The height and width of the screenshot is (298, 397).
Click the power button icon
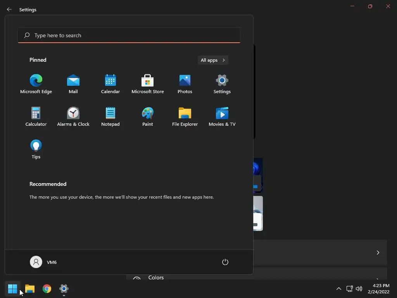(225, 262)
